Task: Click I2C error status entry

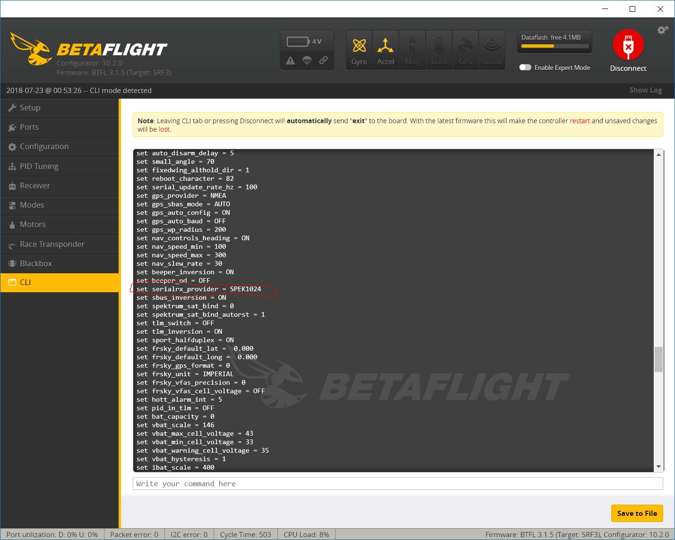Action: click(189, 534)
